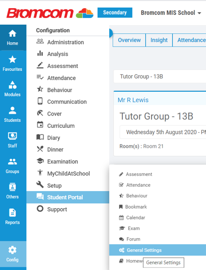This screenshot has width=206, height=270.
Task: Select the Config gear icon
Action: (x=12, y=250)
